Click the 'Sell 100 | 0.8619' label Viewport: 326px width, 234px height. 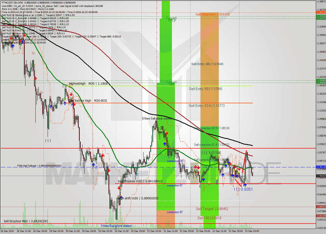209,218
